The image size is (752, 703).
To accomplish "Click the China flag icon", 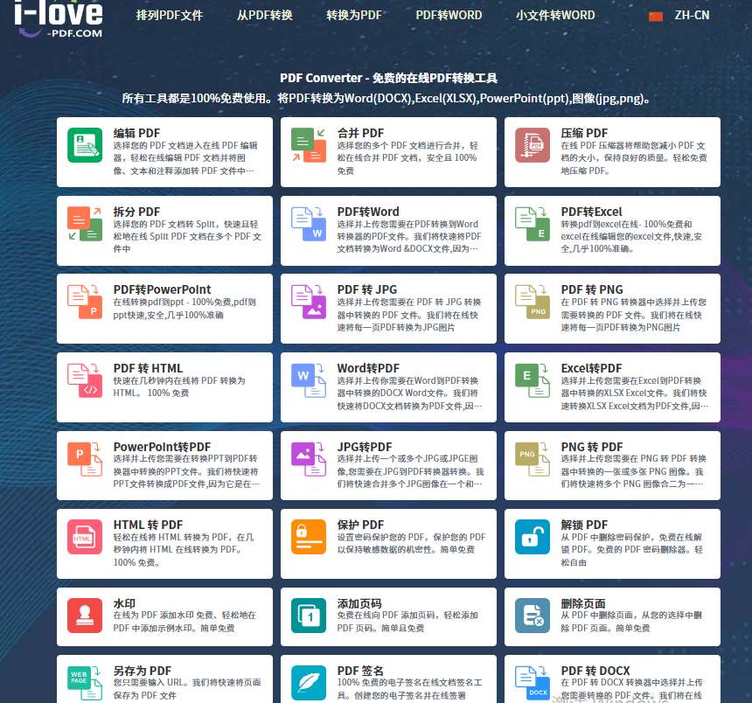I will click(656, 17).
